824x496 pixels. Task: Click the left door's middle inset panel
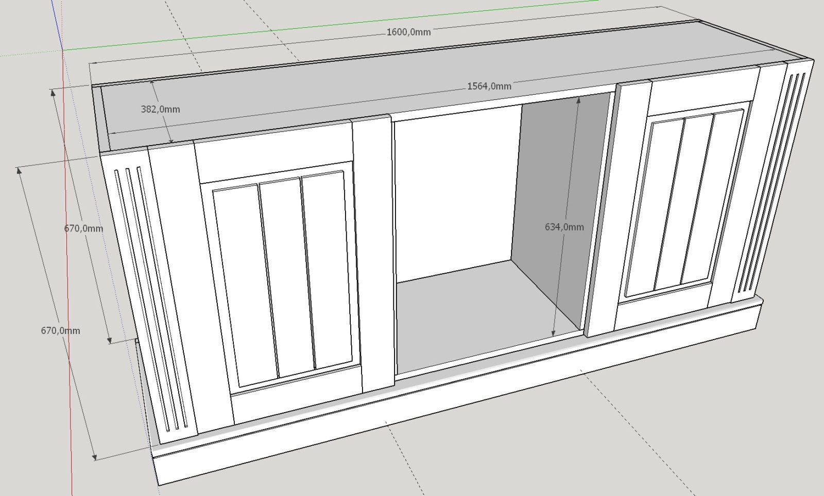pos(286,278)
